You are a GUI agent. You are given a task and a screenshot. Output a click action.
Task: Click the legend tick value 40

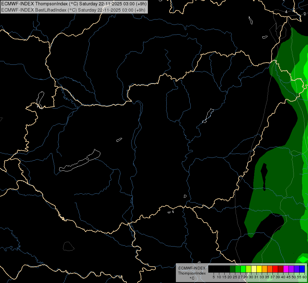pyautogui.click(x=283, y=277)
